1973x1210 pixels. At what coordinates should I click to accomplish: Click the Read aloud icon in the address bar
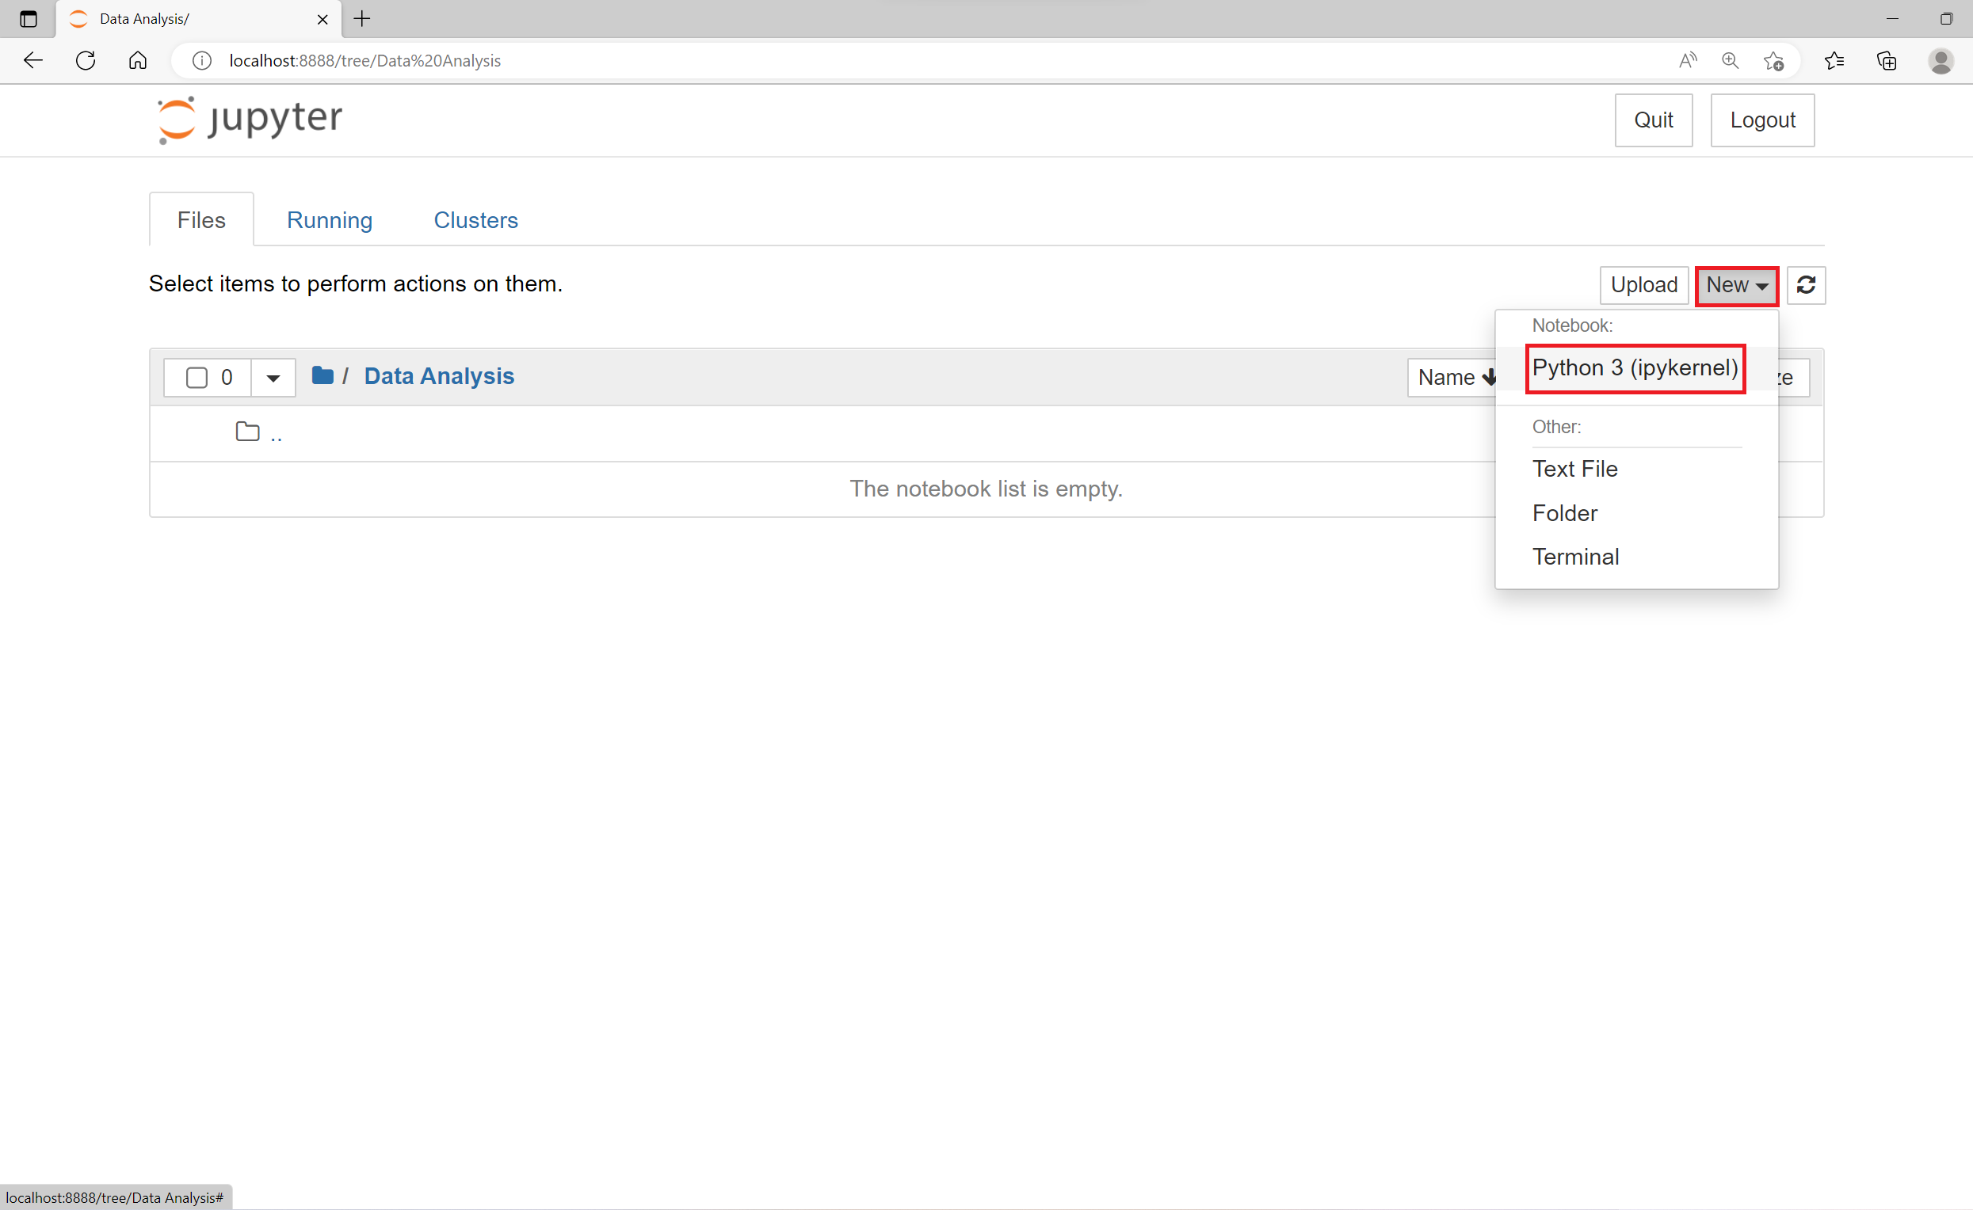click(x=1687, y=61)
